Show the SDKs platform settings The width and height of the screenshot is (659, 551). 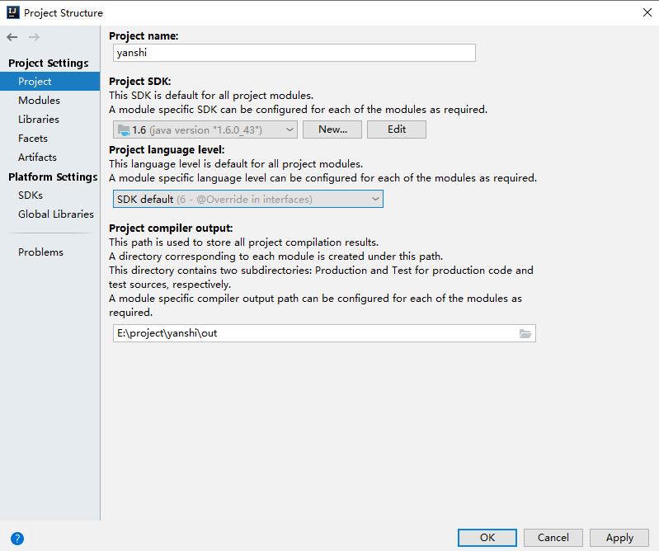coord(31,195)
